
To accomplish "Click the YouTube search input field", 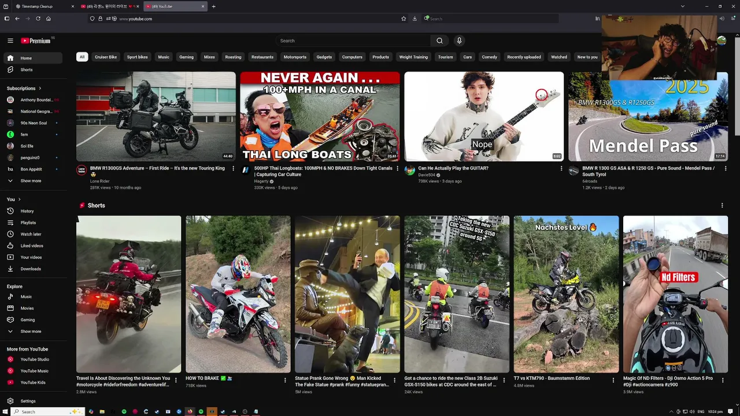I will [353, 40].
